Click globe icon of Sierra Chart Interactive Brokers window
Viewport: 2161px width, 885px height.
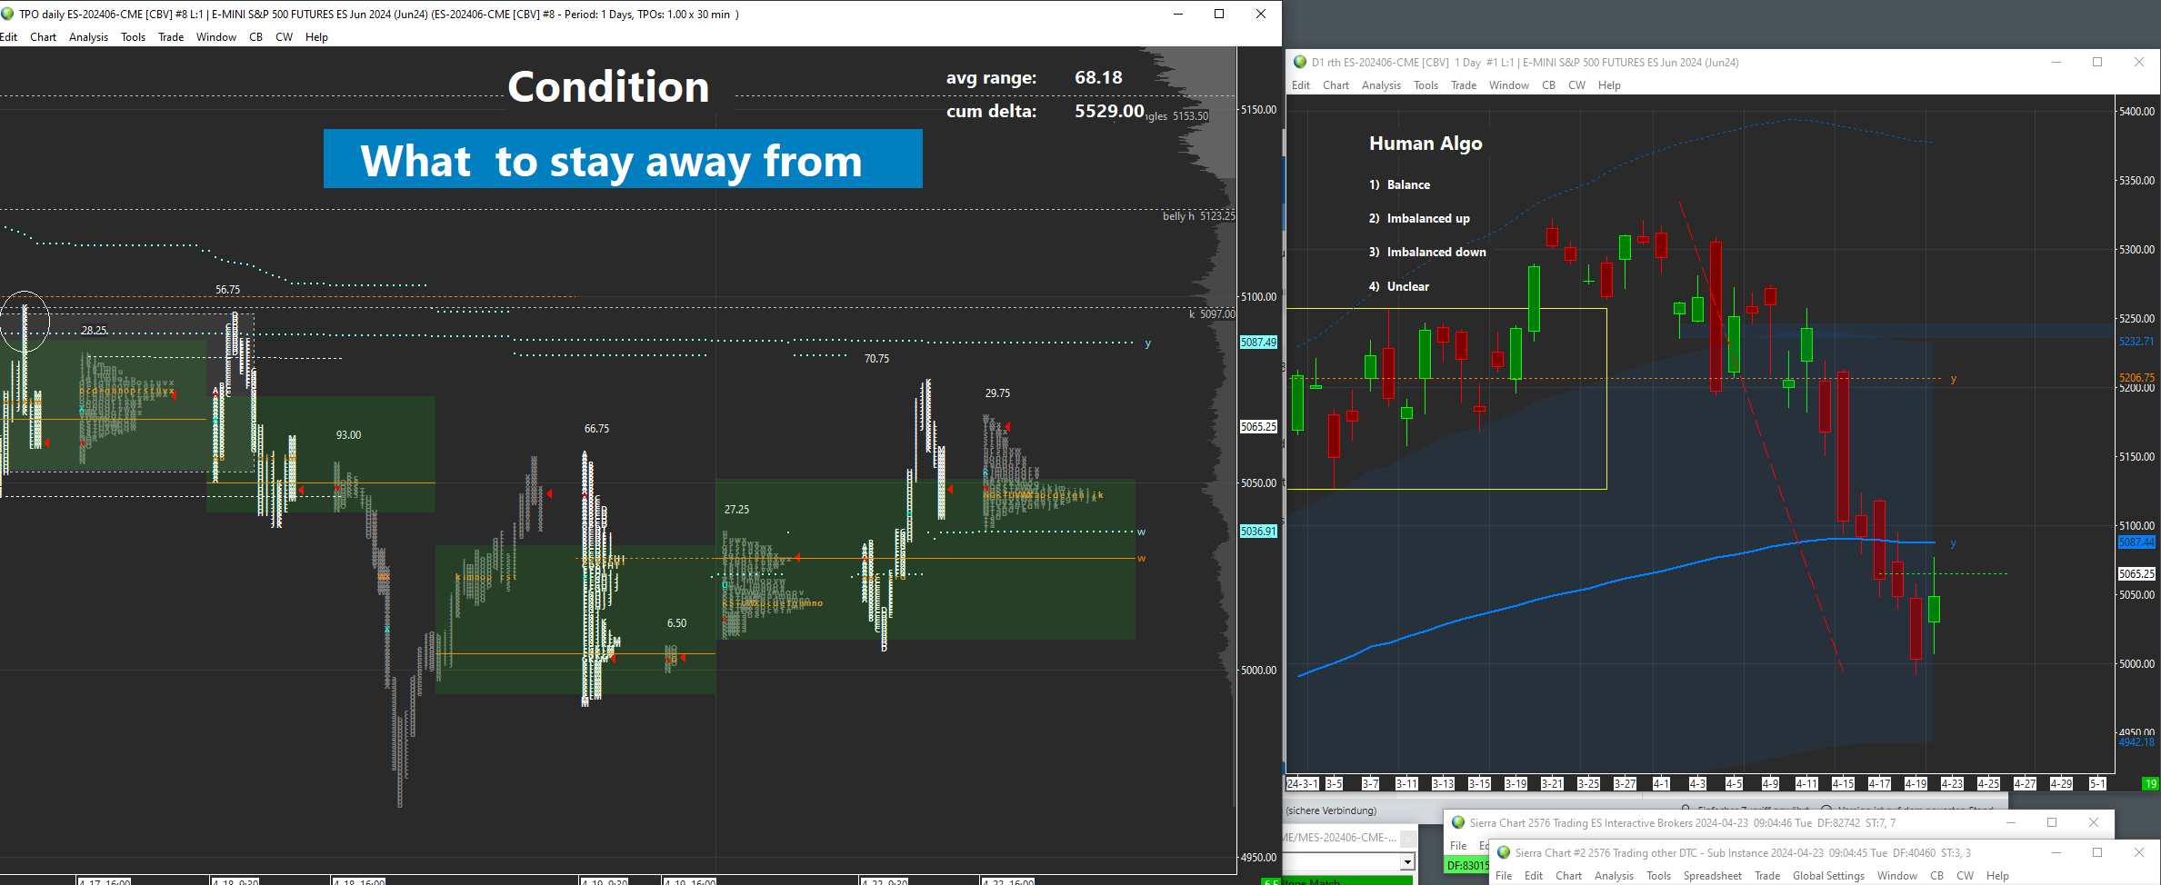click(x=1458, y=822)
